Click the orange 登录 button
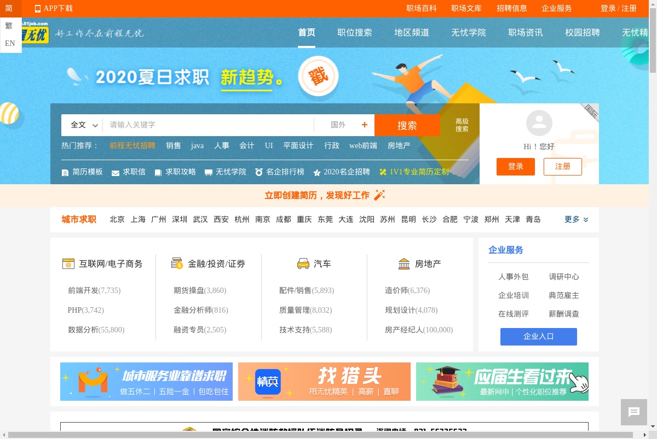 [516, 167]
